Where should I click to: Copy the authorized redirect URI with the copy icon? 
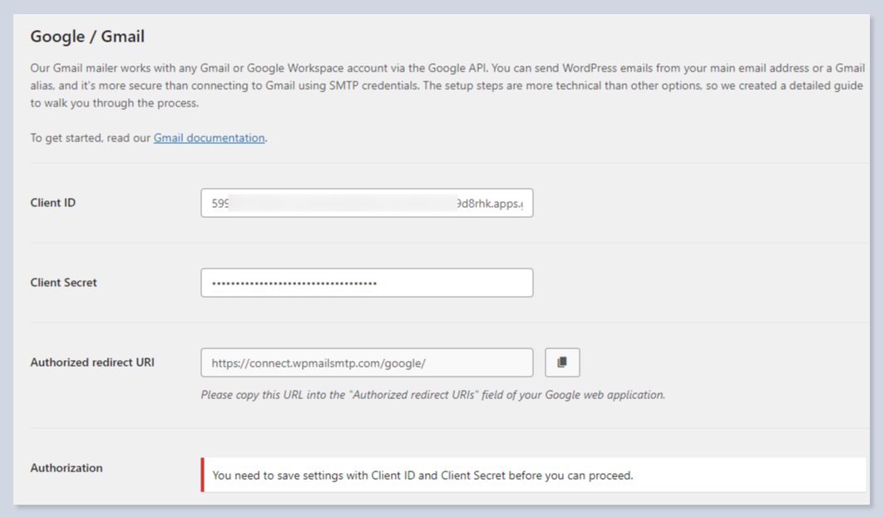pos(562,363)
